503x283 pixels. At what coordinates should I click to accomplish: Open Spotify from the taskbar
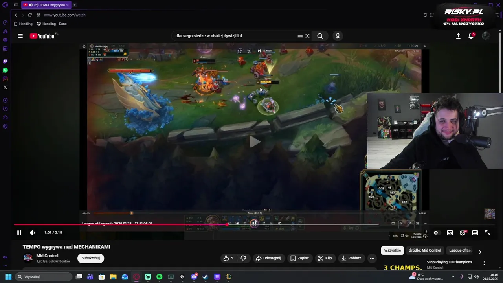coord(159,277)
